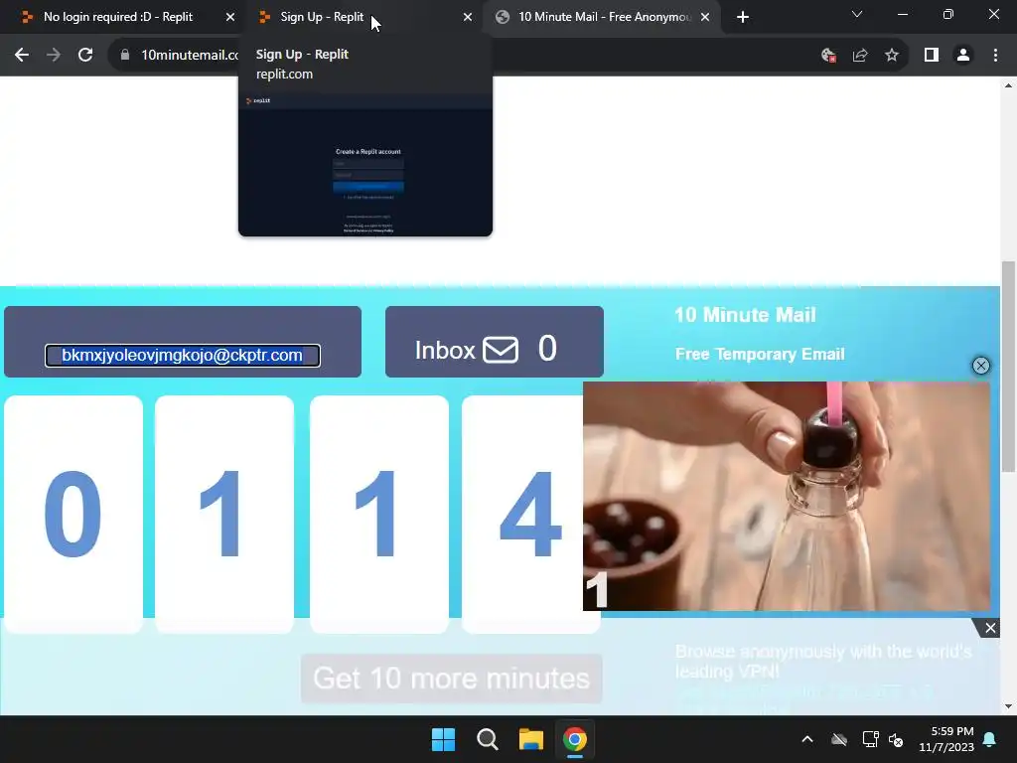Open network display tray icon
Screen dimensions: 1017x763
click(x=870, y=739)
